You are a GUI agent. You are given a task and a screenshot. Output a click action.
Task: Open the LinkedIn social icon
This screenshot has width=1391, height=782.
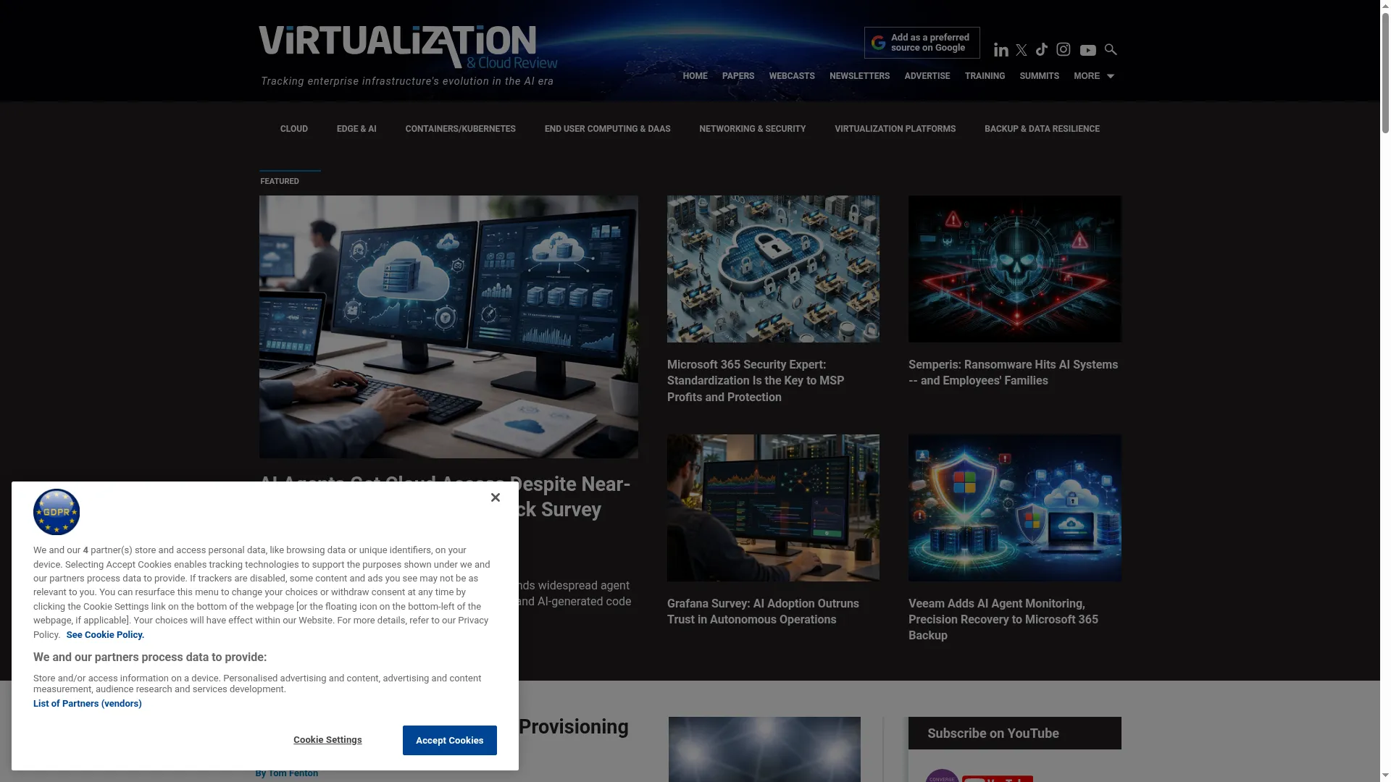(x=1001, y=50)
